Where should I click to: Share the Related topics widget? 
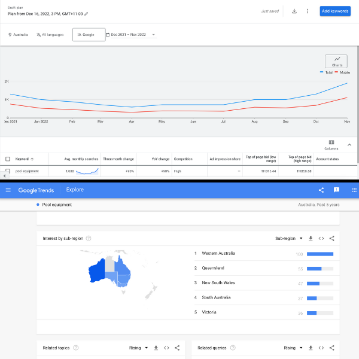point(177,348)
